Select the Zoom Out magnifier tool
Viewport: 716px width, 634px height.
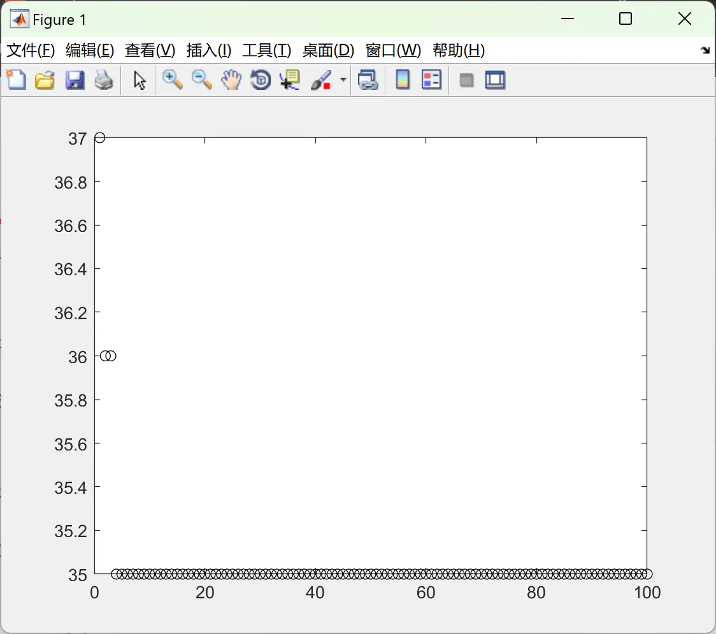tap(202, 80)
